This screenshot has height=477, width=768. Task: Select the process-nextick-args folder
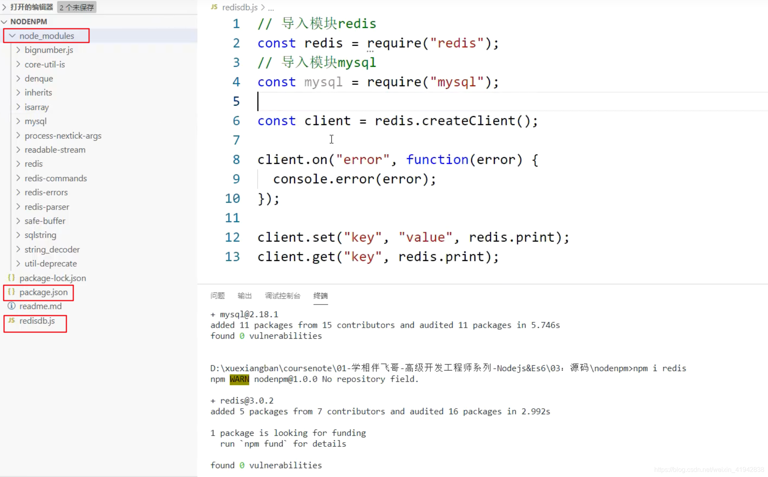[x=63, y=136]
